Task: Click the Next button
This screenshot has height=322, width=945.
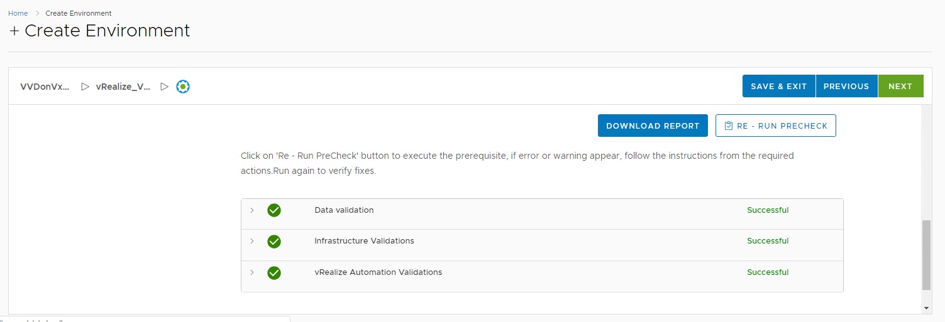Action: [900, 87]
